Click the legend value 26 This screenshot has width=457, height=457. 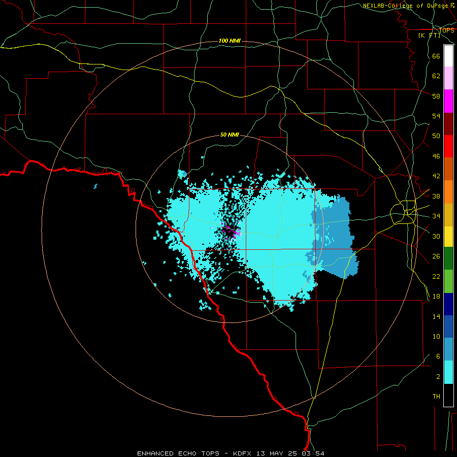(436, 256)
